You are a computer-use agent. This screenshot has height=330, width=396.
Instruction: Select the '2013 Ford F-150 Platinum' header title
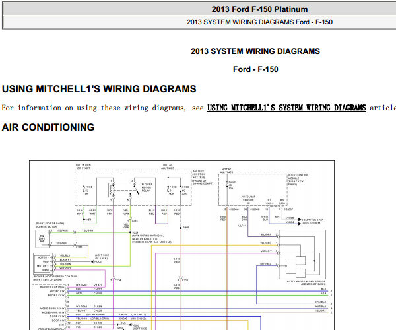point(259,9)
